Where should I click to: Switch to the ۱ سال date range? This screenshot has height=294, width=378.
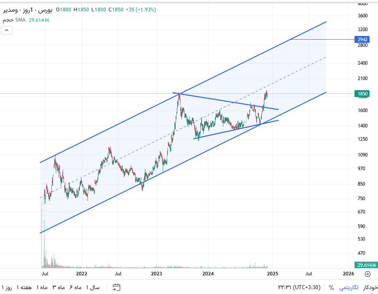coord(93,288)
